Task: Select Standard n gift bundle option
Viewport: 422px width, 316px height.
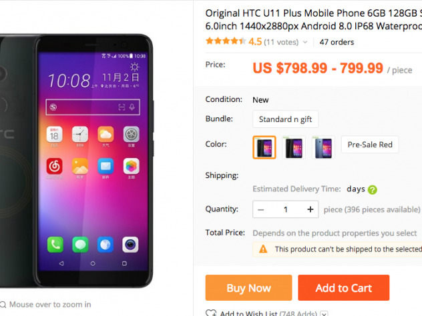Action: pyautogui.click(x=285, y=119)
